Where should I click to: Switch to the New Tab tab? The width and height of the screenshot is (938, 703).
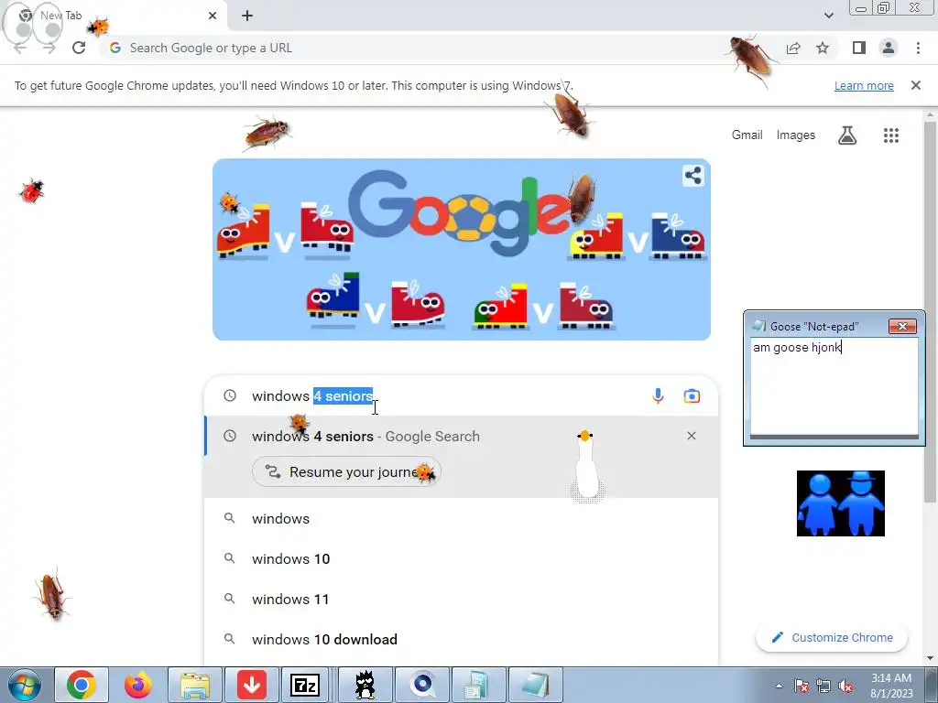pyautogui.click(x=114, y=16)
